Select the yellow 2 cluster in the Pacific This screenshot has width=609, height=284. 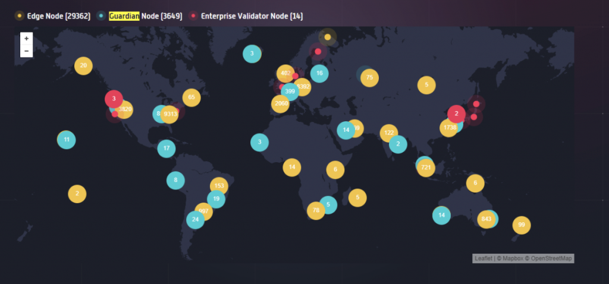point(77,194)
